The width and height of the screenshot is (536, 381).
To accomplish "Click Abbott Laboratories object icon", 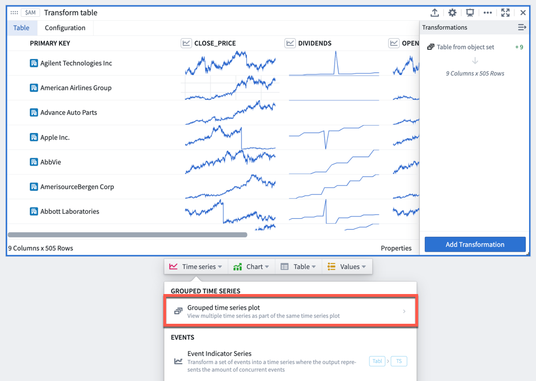I will tap(34, 211).
